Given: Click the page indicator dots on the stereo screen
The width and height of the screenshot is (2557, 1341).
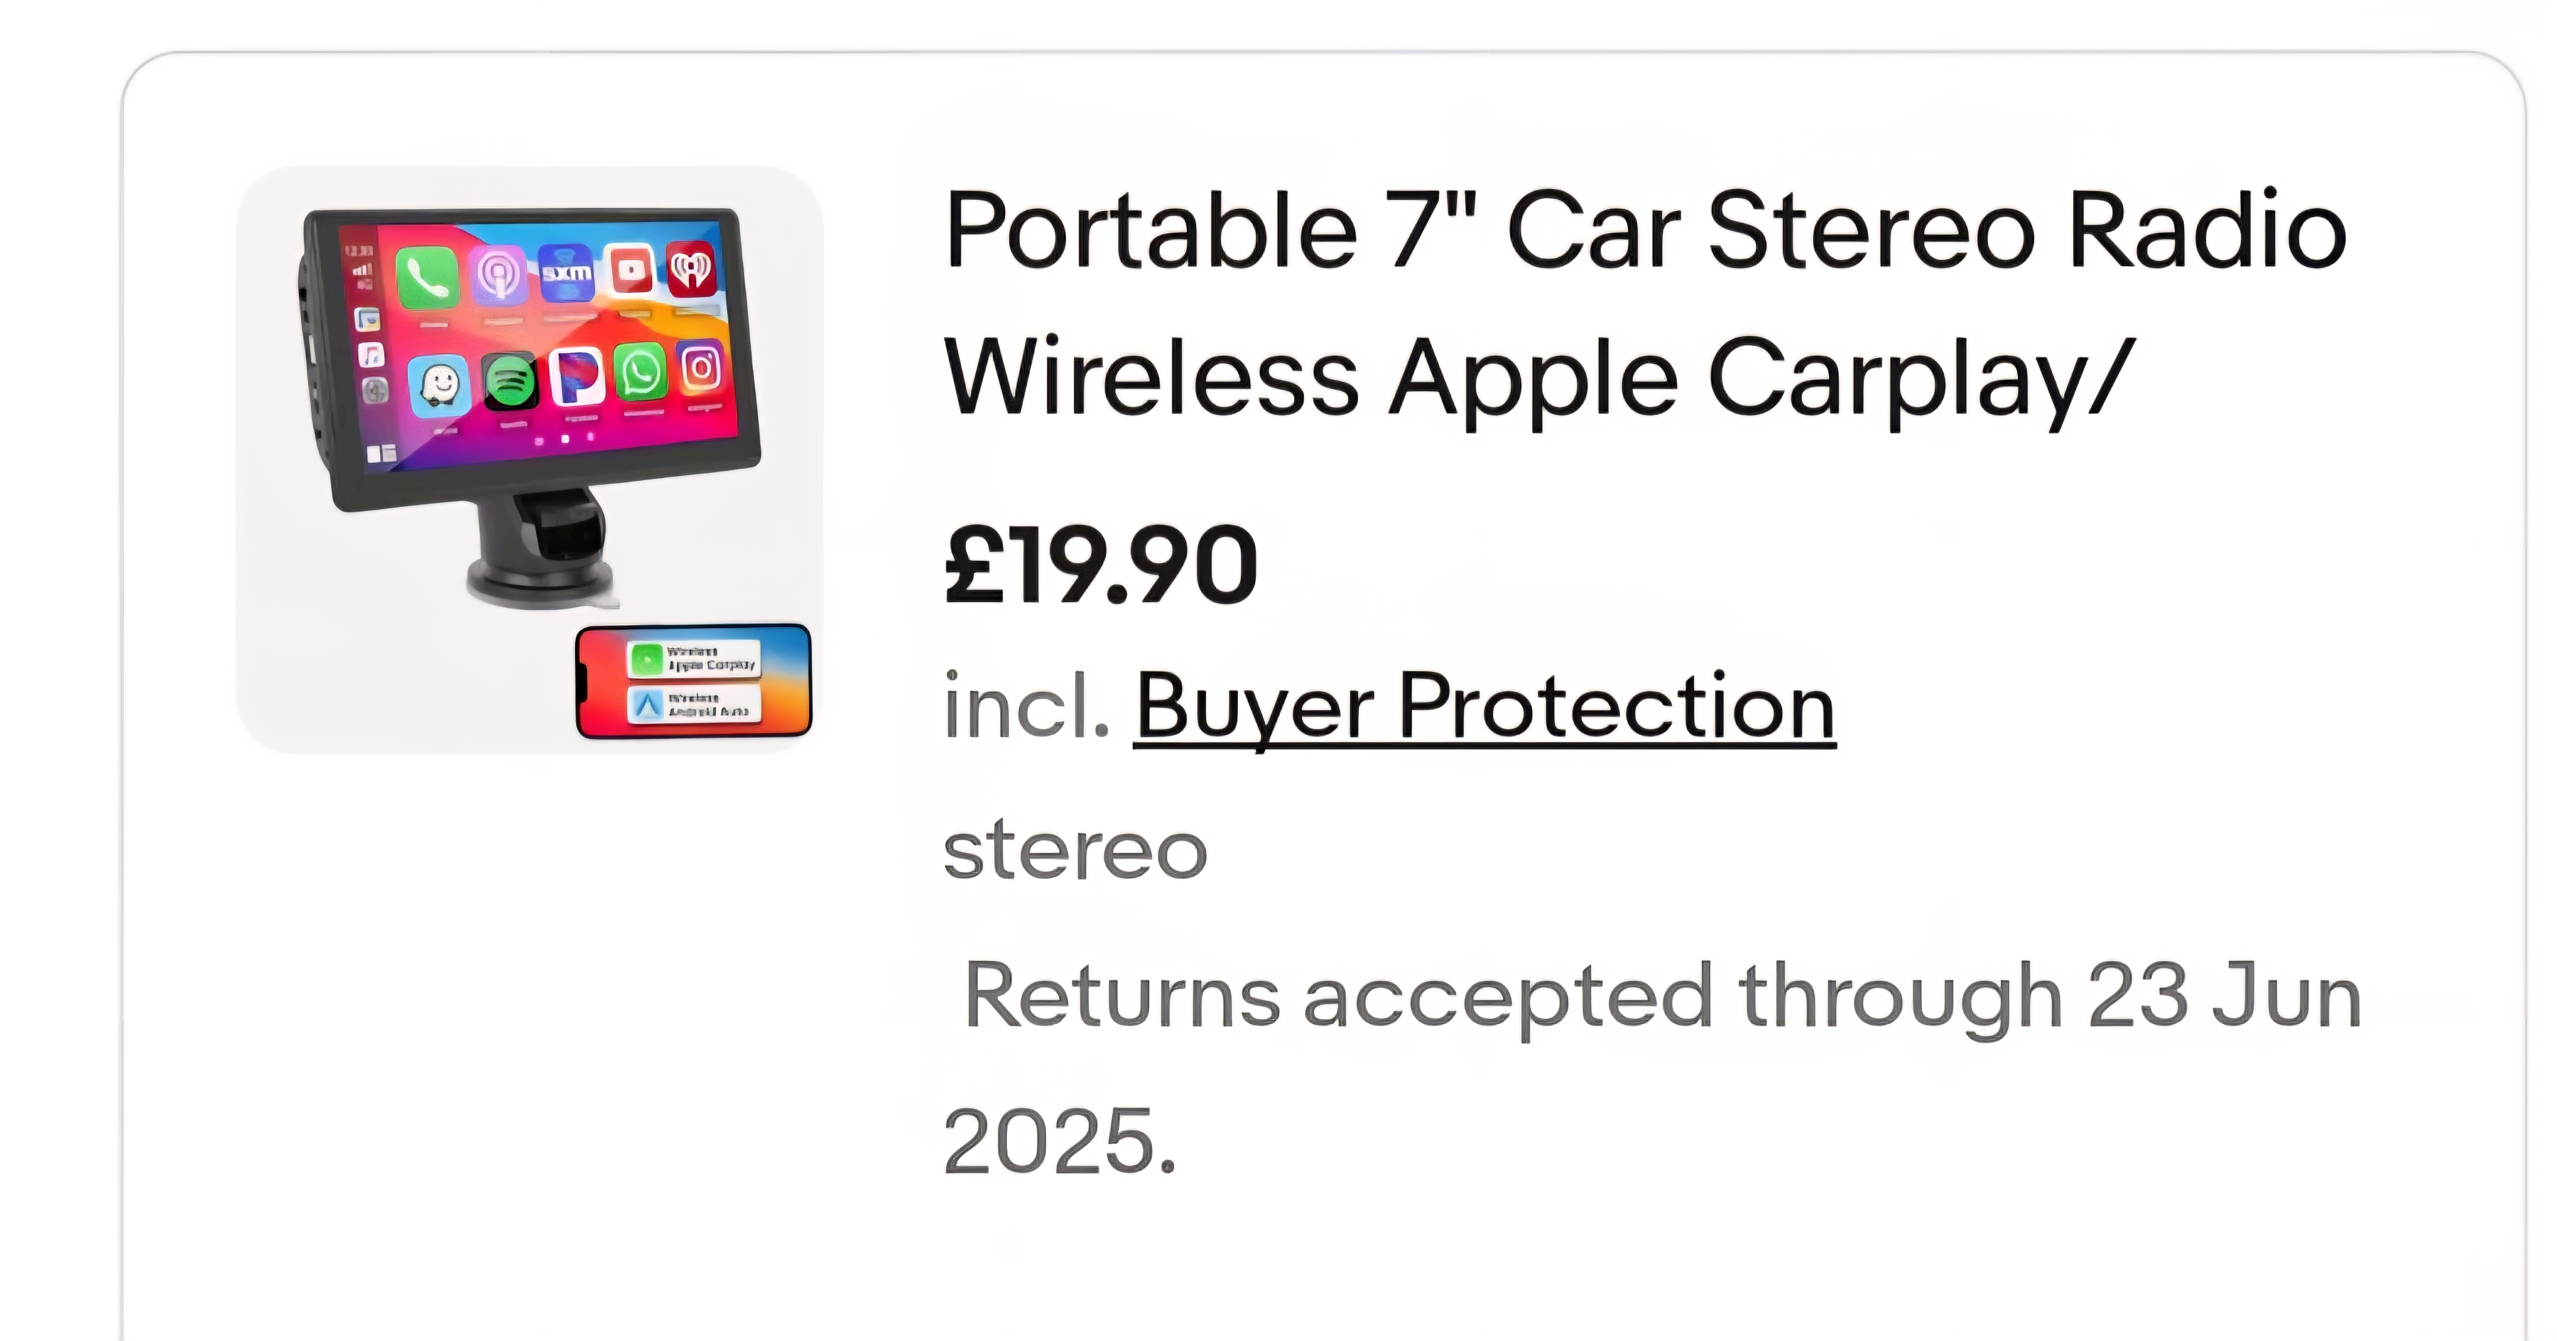Looking at the screenshot, I should coord(565,438).
